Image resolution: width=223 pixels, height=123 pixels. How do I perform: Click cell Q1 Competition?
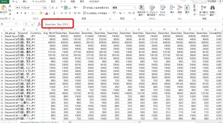[215, 33]
